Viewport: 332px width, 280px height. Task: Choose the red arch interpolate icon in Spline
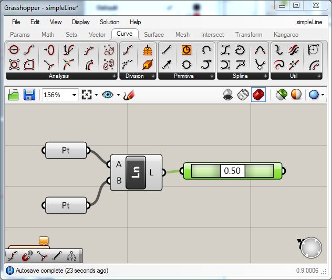(x=260, y=50)
